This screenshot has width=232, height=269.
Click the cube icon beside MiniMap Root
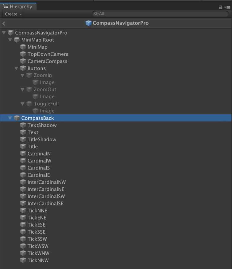tap(17, 40)
